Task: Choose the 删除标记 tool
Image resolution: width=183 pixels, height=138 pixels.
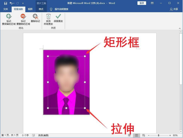Action: (35, 18)
